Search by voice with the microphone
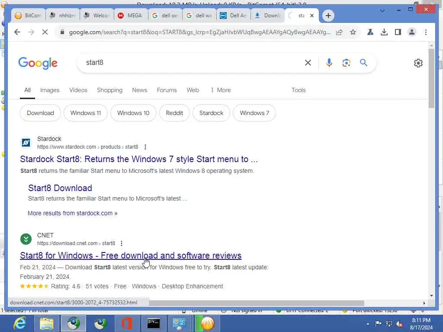Image resolution: width=443 pixels, height=332 pixels. point(329,63)
